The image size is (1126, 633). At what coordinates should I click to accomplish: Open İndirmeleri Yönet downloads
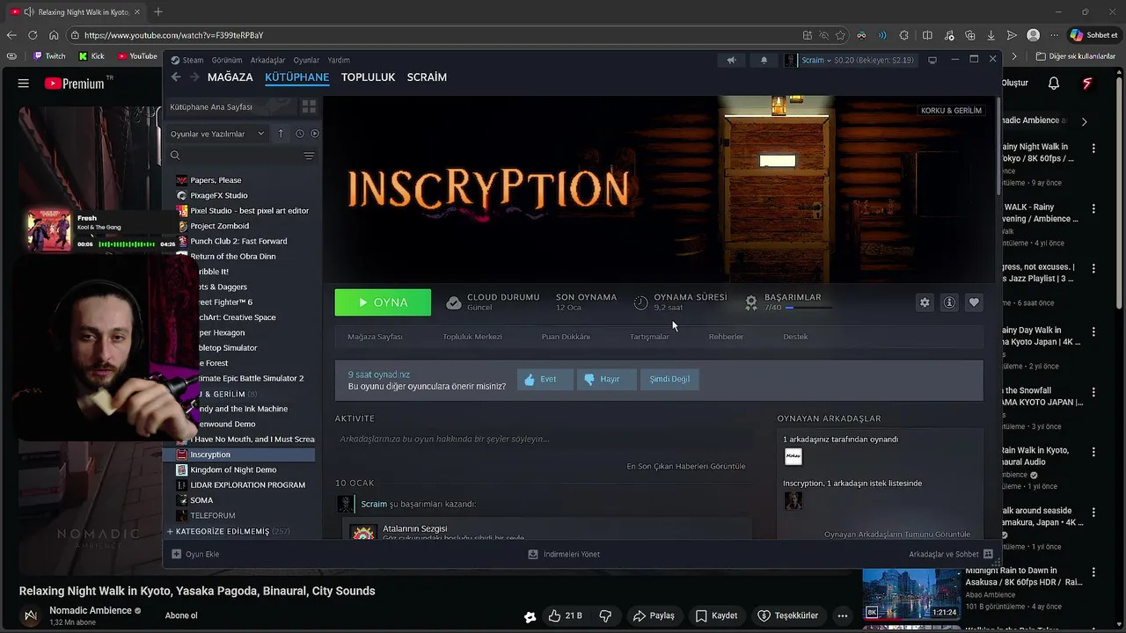pyautogui.click(x=563, y=555)
